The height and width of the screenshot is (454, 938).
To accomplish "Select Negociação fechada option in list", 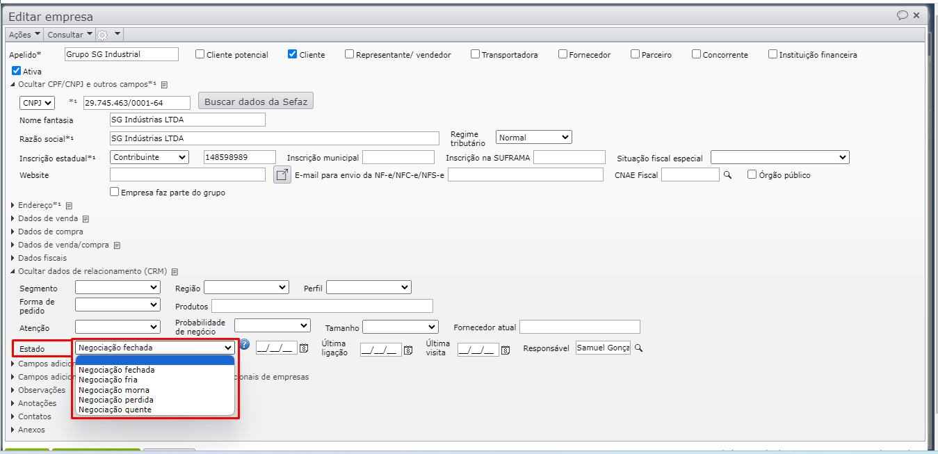I will [x=155, y=370].
